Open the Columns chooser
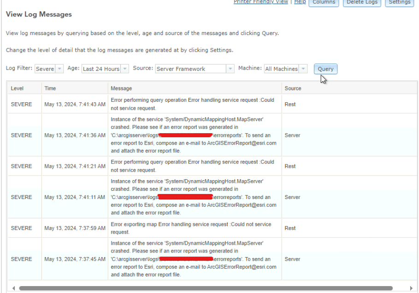419x293 pixels. 324,2
